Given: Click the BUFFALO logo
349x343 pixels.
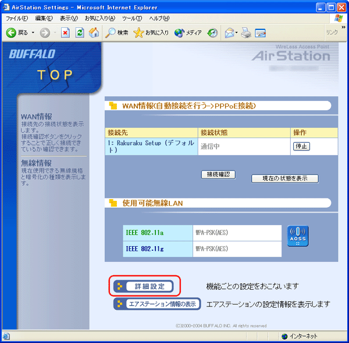Looking at the screenshot, I should pos(32,54).
